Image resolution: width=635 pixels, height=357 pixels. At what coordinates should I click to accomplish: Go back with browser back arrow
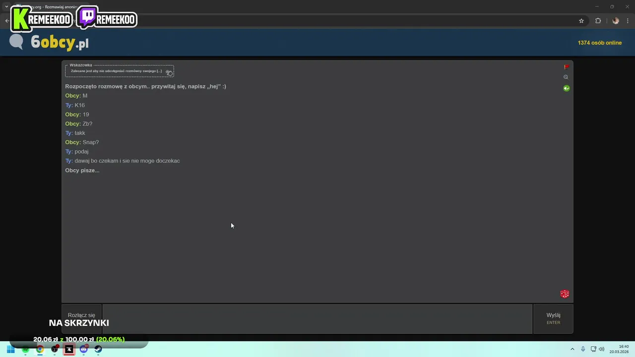click(7, 21)
